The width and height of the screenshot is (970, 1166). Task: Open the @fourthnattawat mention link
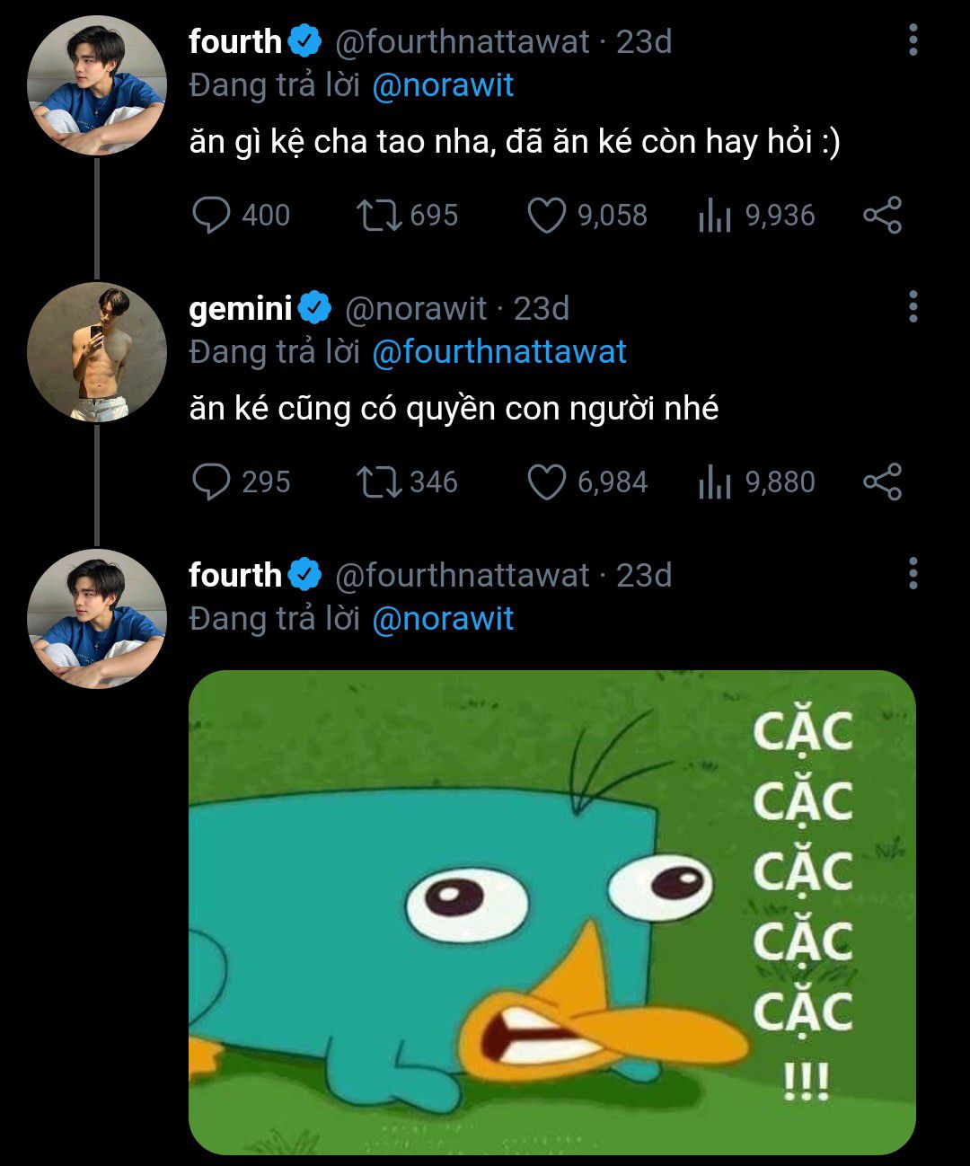(x=498, y=352)
